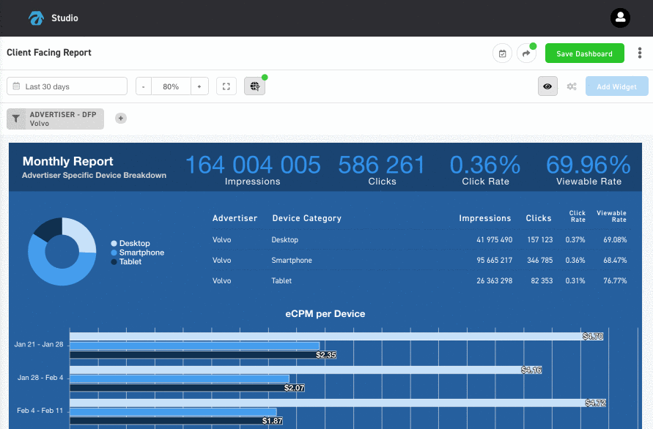Toggle preview mode with the eye icon
This screenshot has height=429, width=653.
tap(547, 86)
